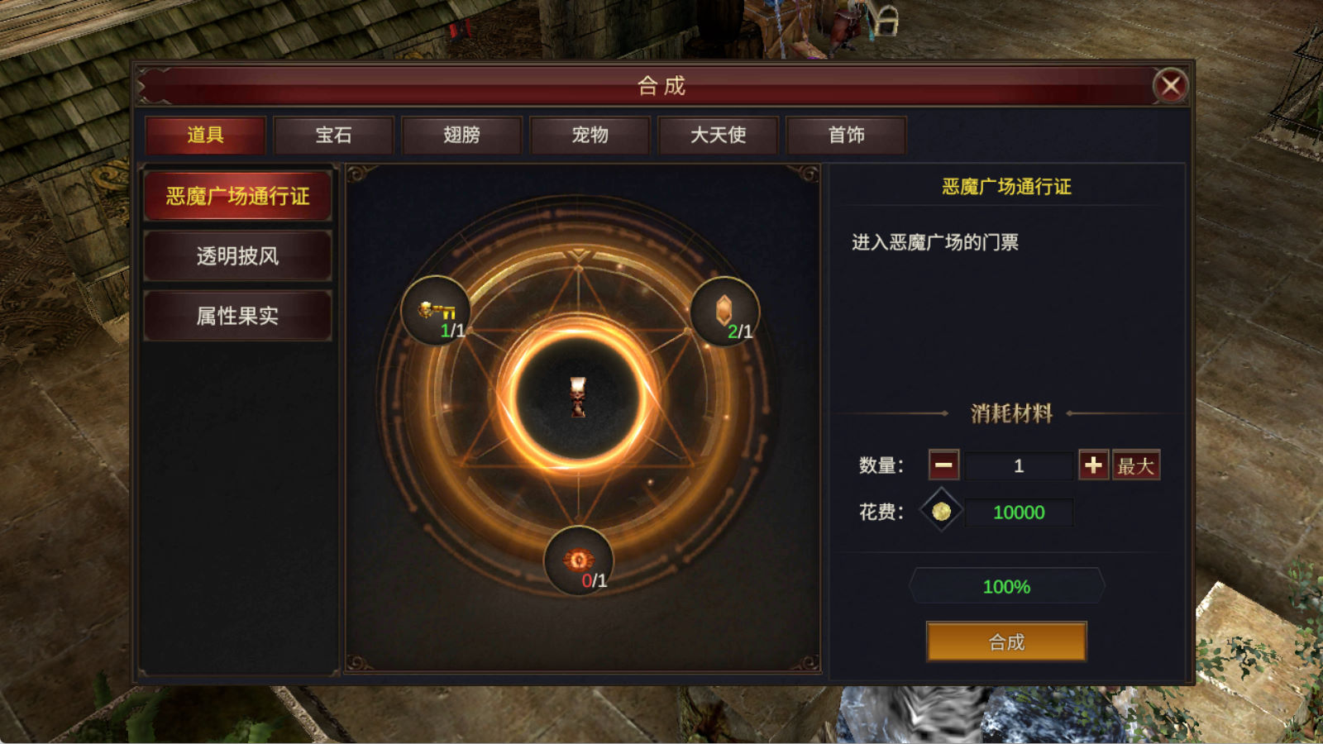Switch to the 宝石 tab
The width and height of the screenshot is (1323, 744).
[x=333, y=135]
